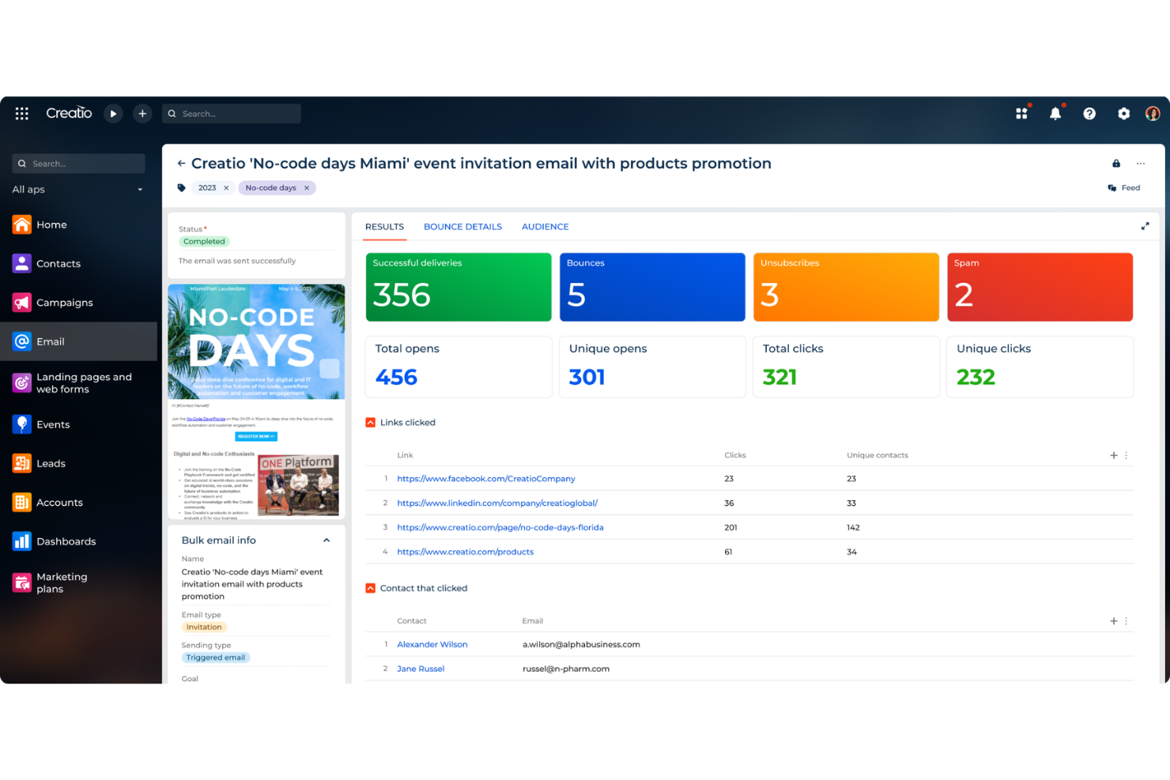Click the Unique opens metric card
The width and height of the screenshot is (1170, 780).
pyautogui.click(x=652, y=367)
